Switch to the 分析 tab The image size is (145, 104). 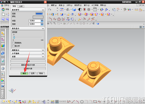(21, 6)
